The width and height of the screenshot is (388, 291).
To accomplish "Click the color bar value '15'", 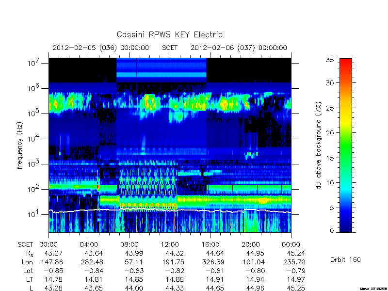I will [x=330, y=158].
